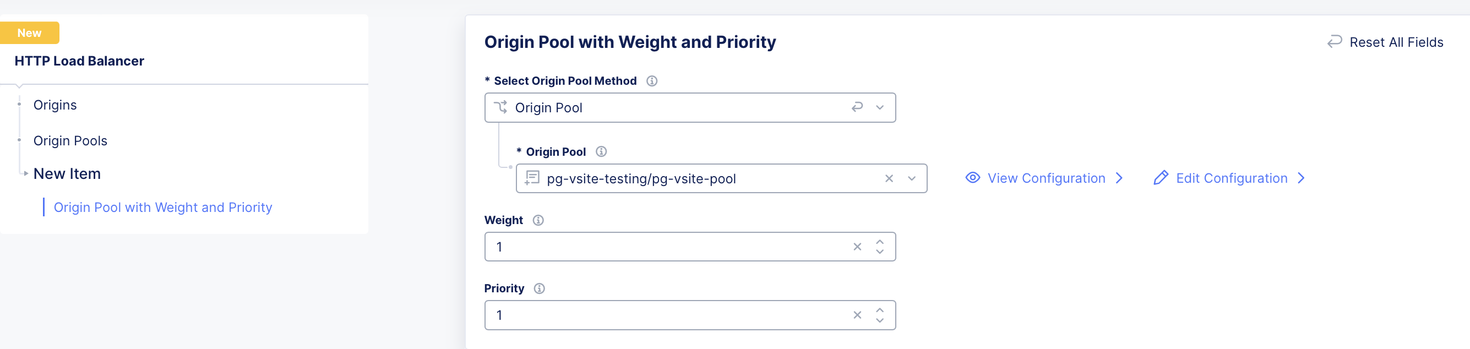
Task: Decrease the Priority value with down arrow
Action: click(x=880, y=320)
